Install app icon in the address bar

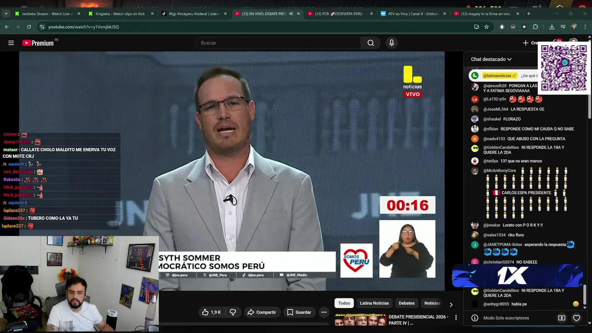476,27
